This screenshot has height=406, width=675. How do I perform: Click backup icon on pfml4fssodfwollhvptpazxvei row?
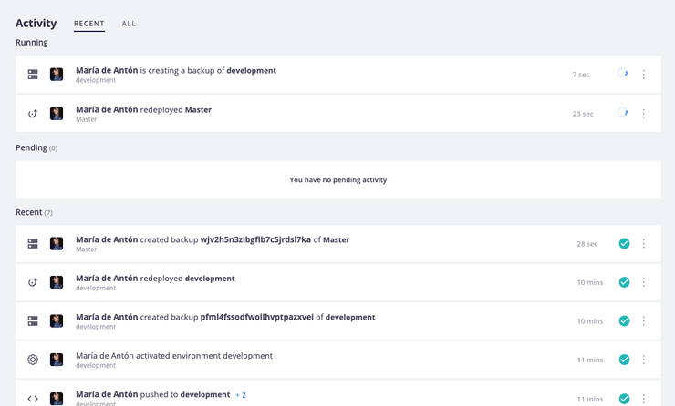coord(33,321)
